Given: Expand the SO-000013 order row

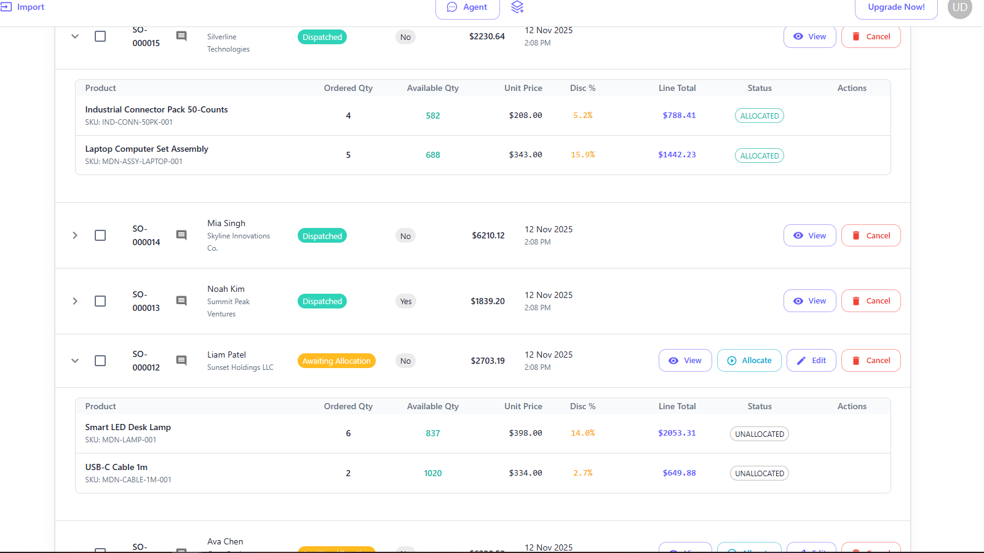Looking at the screenshot, I should (x=75, y=301).
